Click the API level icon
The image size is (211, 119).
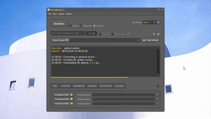coord(95,26)
